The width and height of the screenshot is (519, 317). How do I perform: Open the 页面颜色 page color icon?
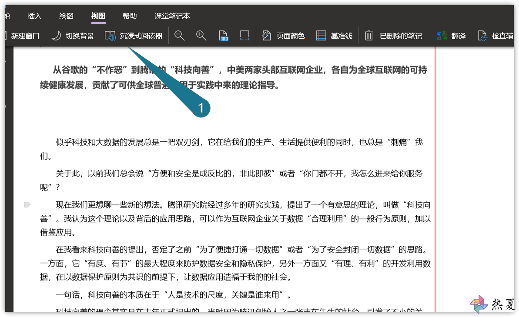click(266, 36)
